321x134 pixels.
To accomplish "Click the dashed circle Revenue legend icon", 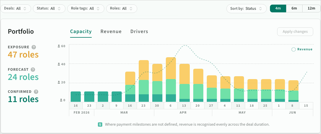I will [x=294, y=49].
